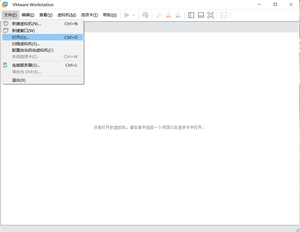Open the 编辑(E) menu
The width and height of the screenshot is (300, 232).
tap(28, 15)
